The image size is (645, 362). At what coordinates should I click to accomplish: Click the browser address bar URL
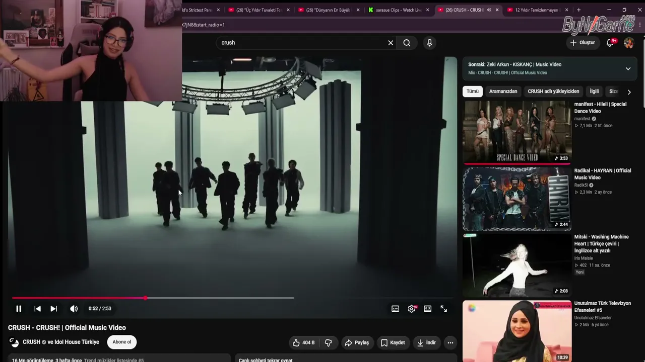204,25
